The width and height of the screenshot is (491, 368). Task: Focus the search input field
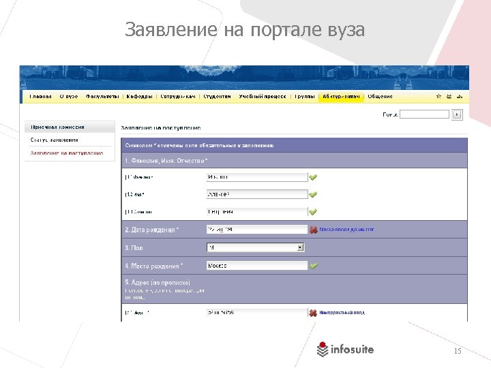425,114
